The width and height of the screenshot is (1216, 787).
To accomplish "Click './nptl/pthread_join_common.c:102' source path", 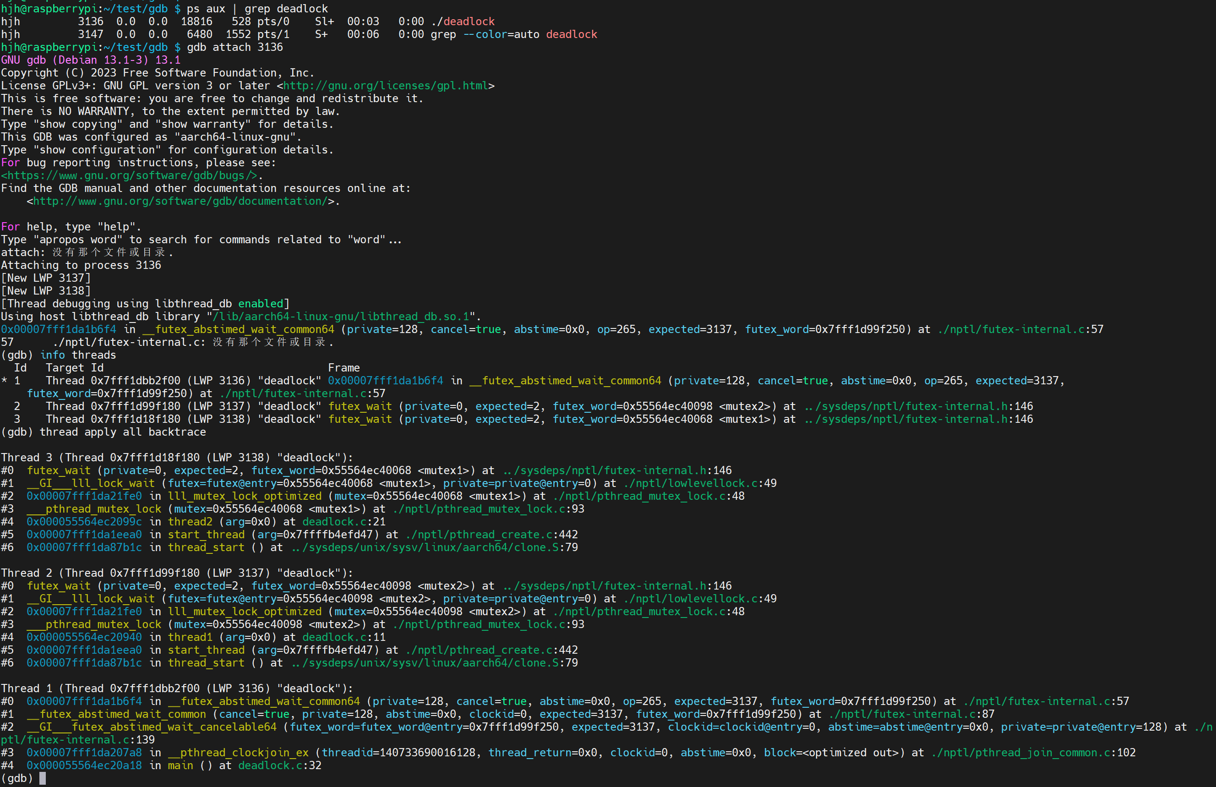I will [1033, 753].
